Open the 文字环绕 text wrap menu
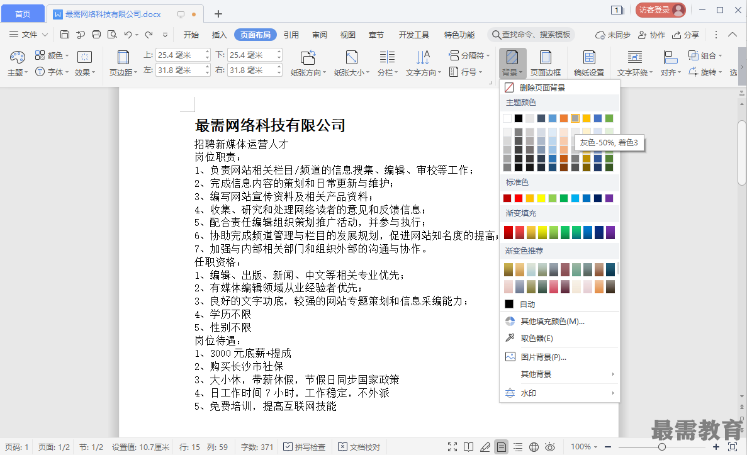 [634, 64]
